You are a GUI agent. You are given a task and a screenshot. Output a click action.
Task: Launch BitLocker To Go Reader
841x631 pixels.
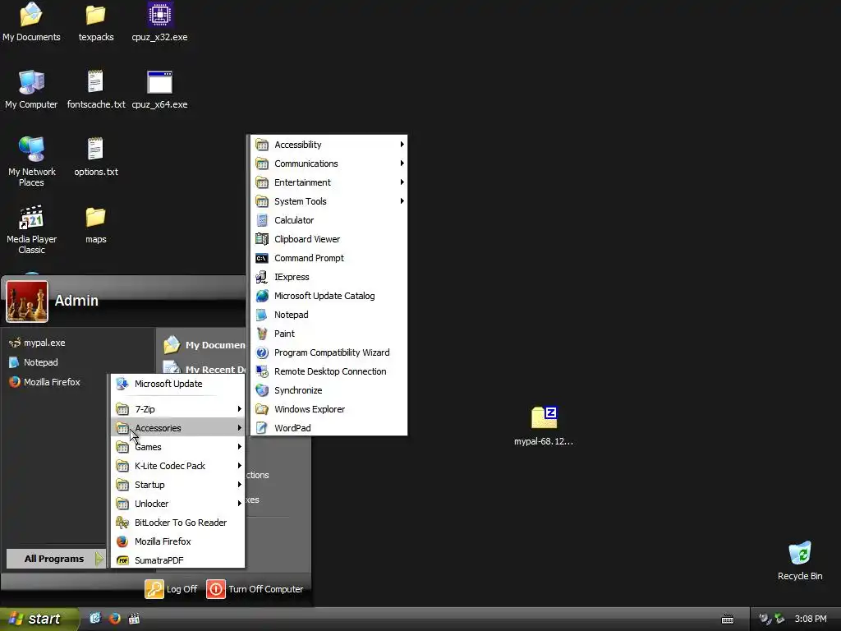click(x=178, y=523)
